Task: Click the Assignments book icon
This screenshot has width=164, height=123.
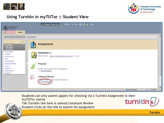Action: tap(33, 45)
